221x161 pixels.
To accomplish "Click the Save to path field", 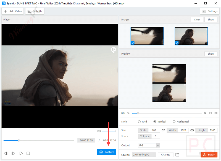I will coord(144,155).
